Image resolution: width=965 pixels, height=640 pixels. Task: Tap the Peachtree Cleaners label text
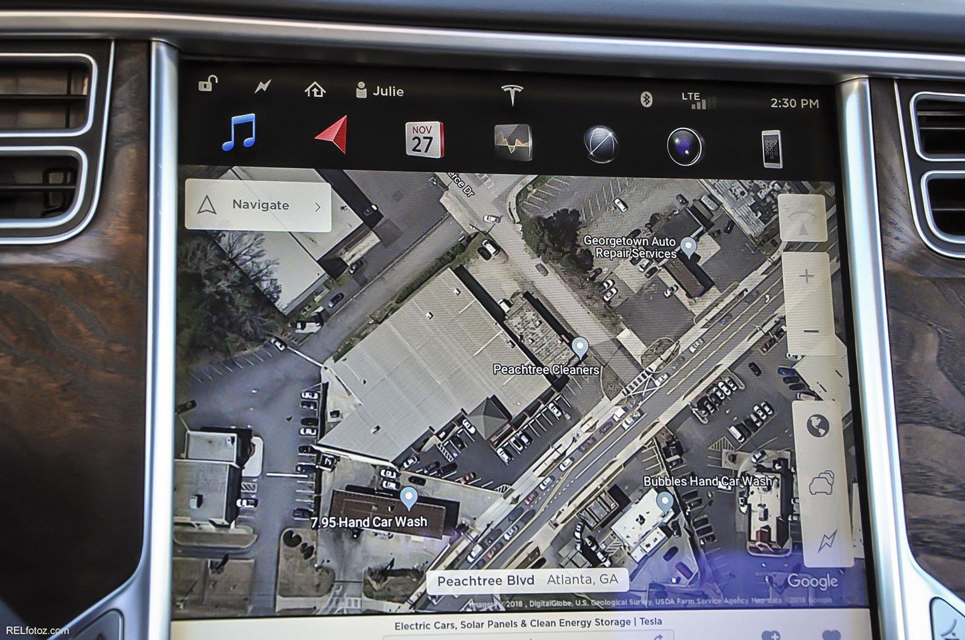coord(546,369)
